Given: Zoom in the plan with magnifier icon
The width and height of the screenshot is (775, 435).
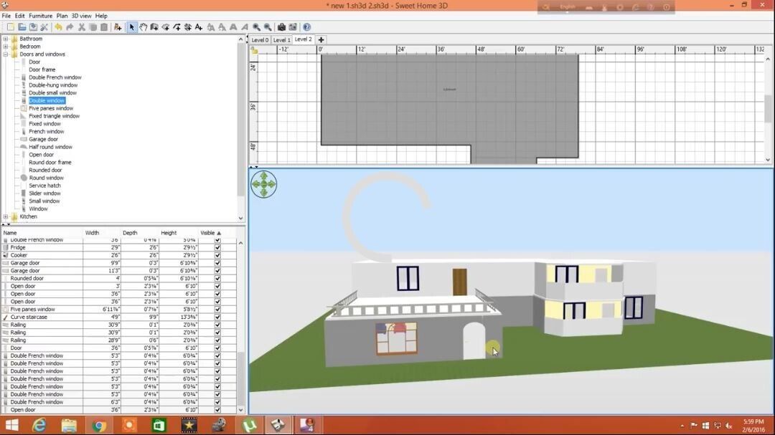Looking at the screenshot, I should (x=256, y=27).
